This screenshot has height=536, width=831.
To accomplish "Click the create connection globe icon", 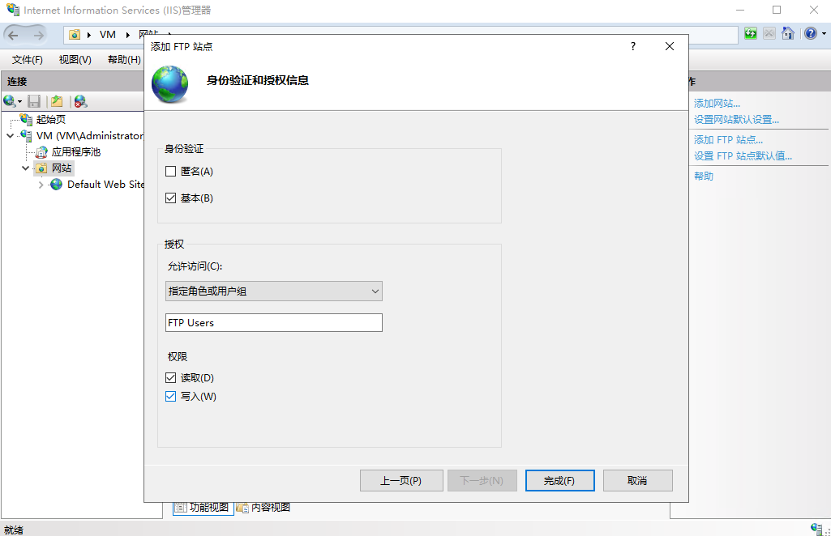I will pos(11,101).
